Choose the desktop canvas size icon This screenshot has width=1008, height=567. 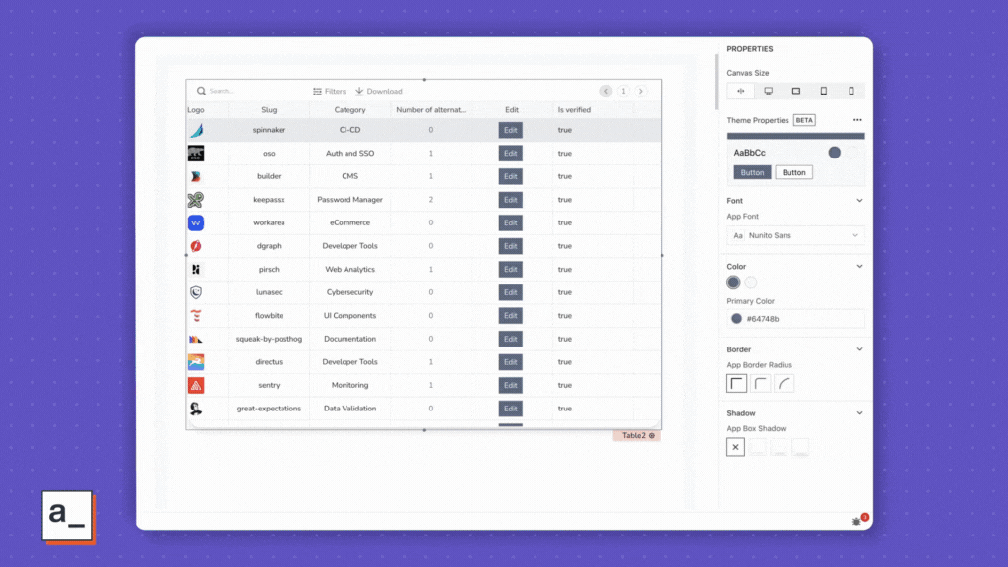point(769,91)
